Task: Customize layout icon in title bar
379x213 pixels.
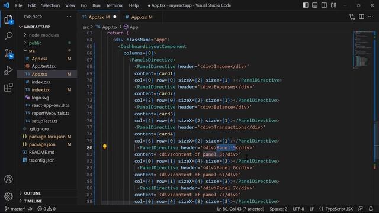Action: point(333,5)
